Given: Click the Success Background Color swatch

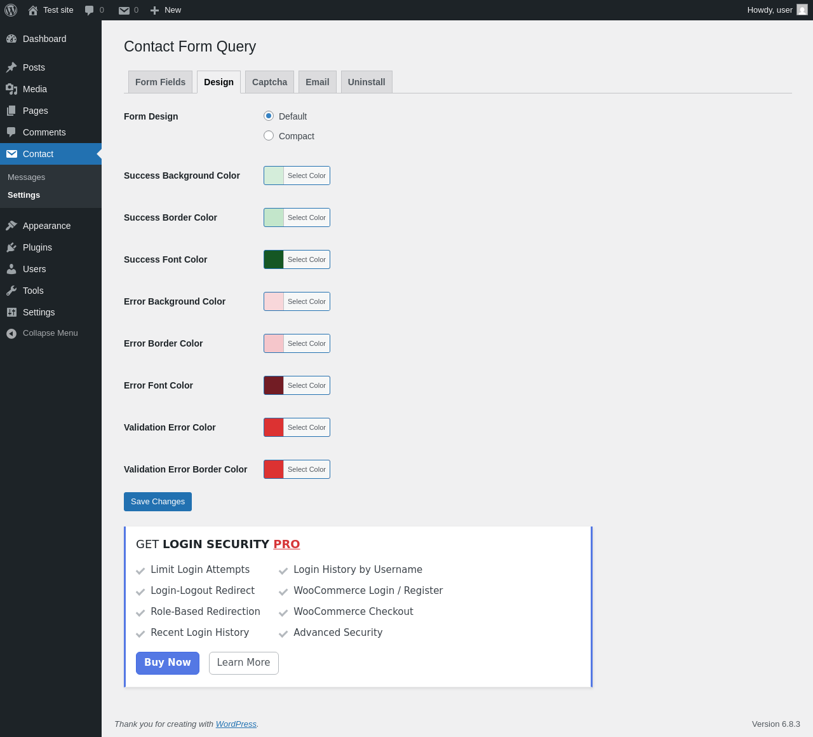Looking at the screenshot, I should pyautogui.click(x=274, y=176).
